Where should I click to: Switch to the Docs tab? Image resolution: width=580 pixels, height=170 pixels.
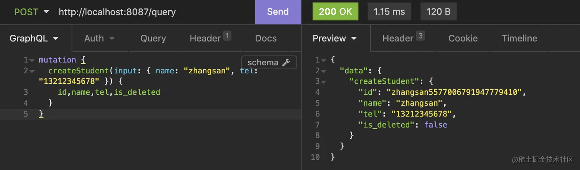pyautogui.click(x=266, y=38)
